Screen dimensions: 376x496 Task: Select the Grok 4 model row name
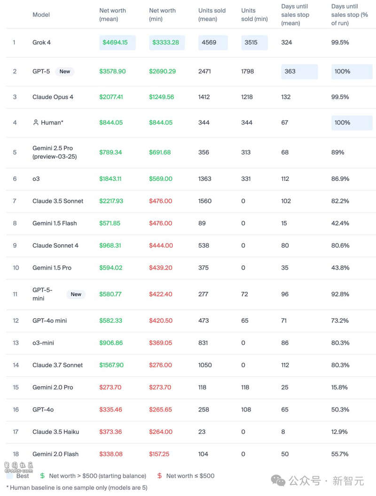[41, 42]
